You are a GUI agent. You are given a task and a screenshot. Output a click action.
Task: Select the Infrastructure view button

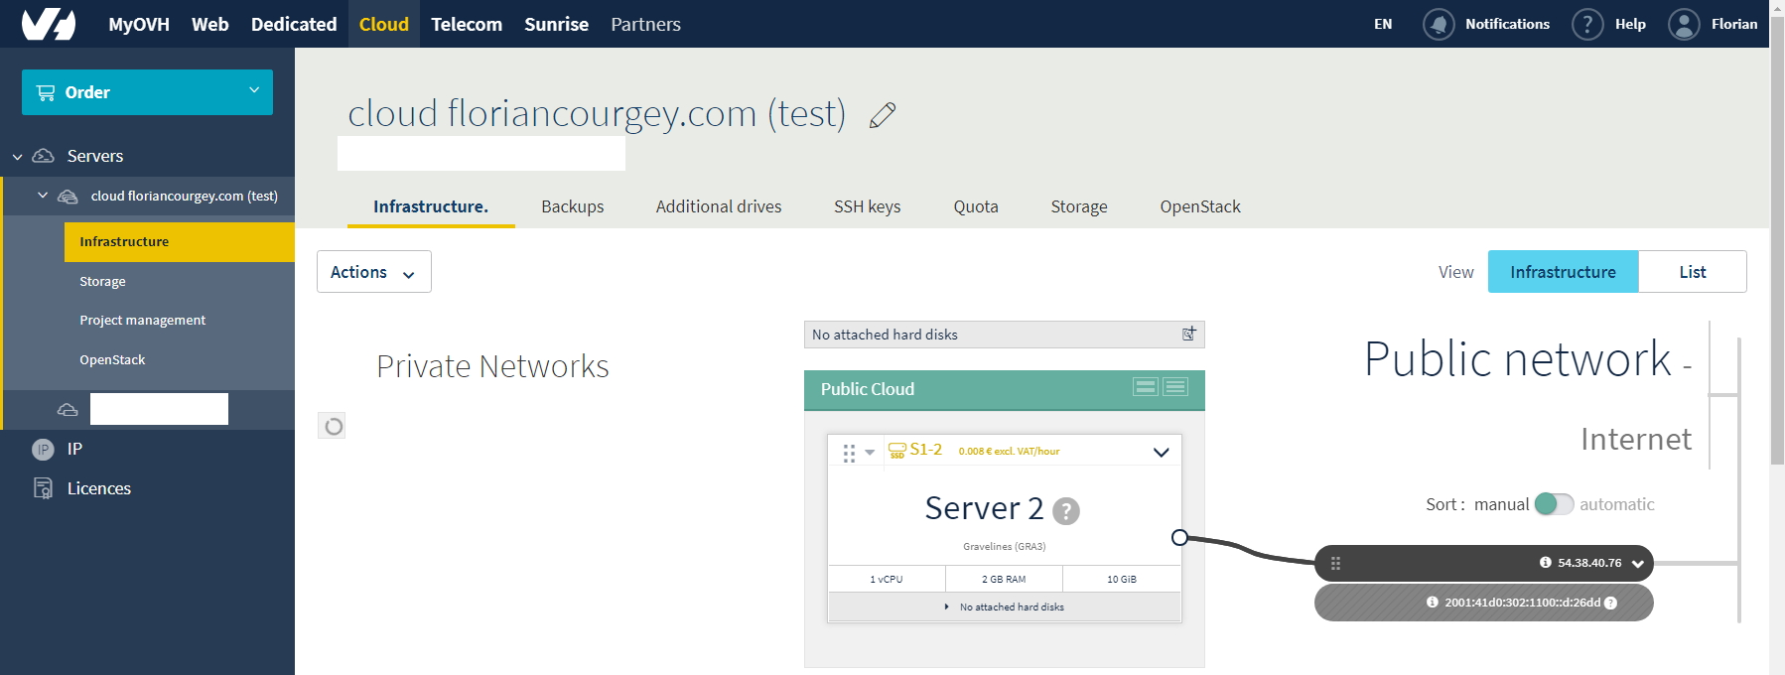click(x=1562, y=272)
